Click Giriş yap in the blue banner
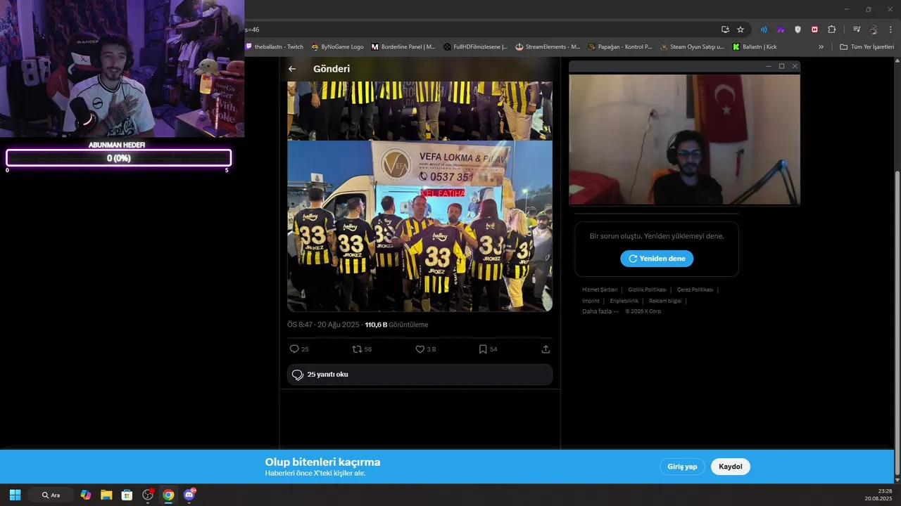Screen dimensions: 901x506 (x=682, y=467)
